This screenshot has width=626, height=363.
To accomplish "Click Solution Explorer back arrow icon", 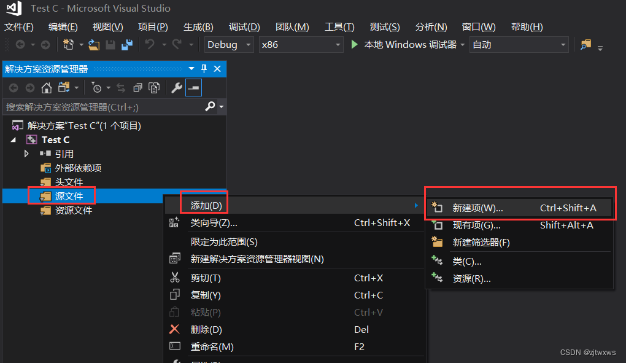I will [x=14, y=88].
